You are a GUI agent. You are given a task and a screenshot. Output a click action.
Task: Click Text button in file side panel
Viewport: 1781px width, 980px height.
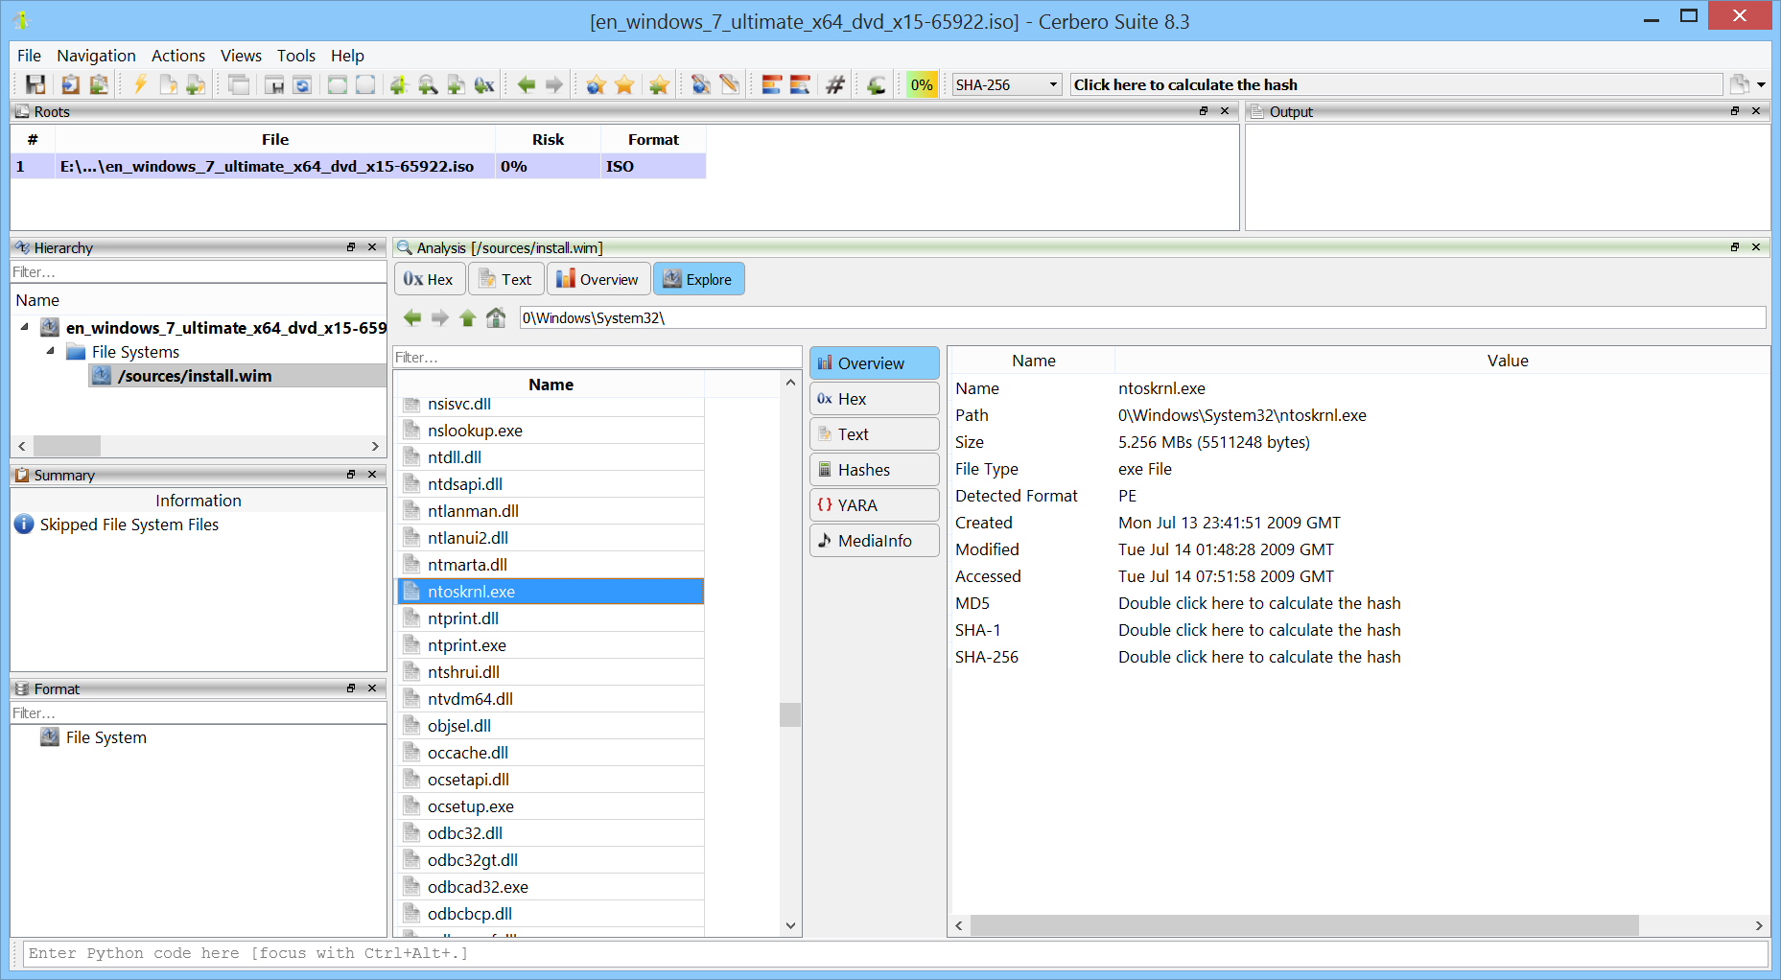click(875, 434)
